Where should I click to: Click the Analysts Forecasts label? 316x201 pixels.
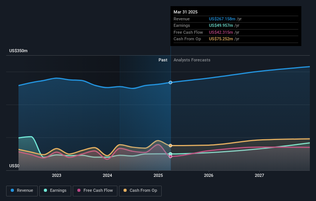(x=192, y=60)
